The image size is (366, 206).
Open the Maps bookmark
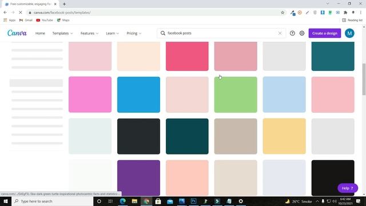tap(63, 20)
